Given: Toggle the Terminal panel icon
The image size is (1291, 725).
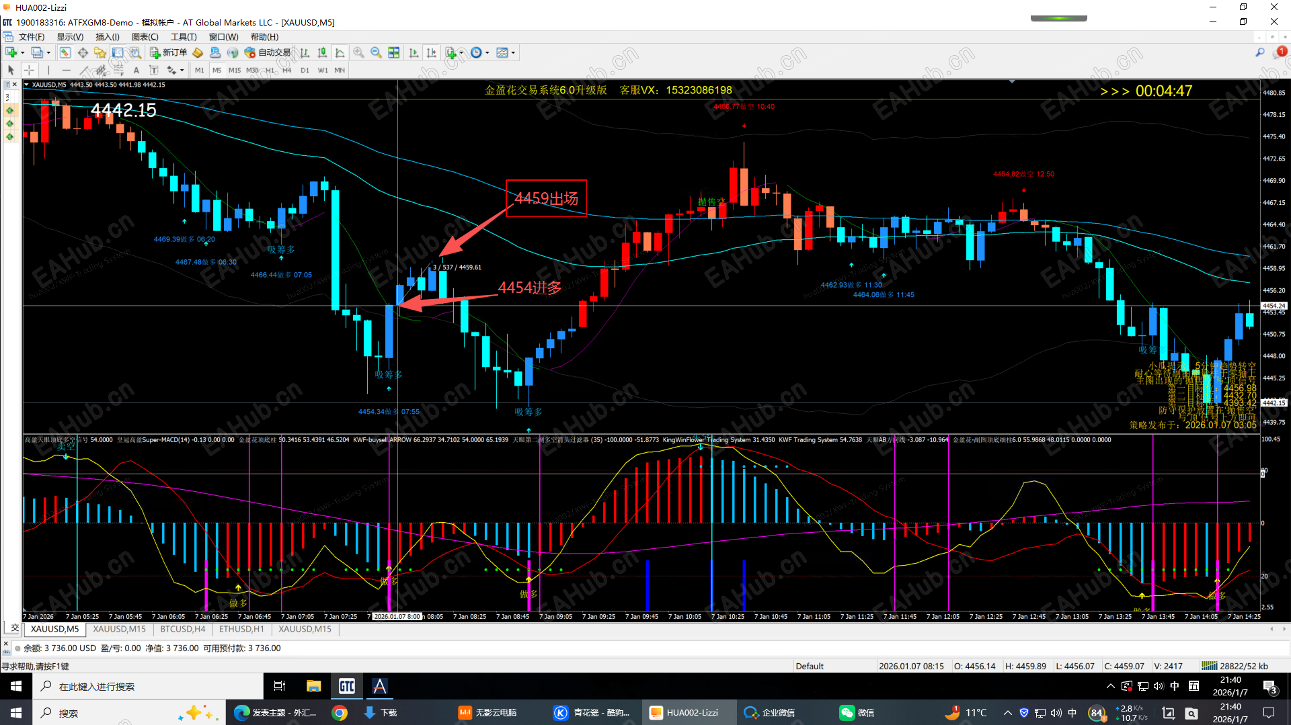Looking at the screenshot, I should pos(118,52).
